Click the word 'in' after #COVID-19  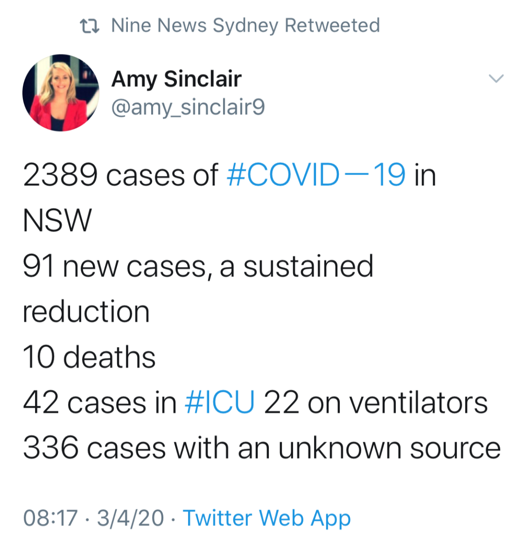pyautogui.click(x=425, y=175)
